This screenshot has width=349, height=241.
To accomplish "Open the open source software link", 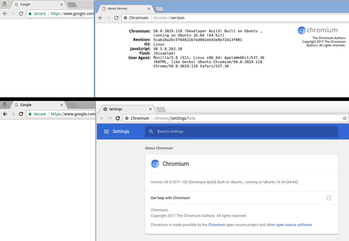I will click(294, 225).
